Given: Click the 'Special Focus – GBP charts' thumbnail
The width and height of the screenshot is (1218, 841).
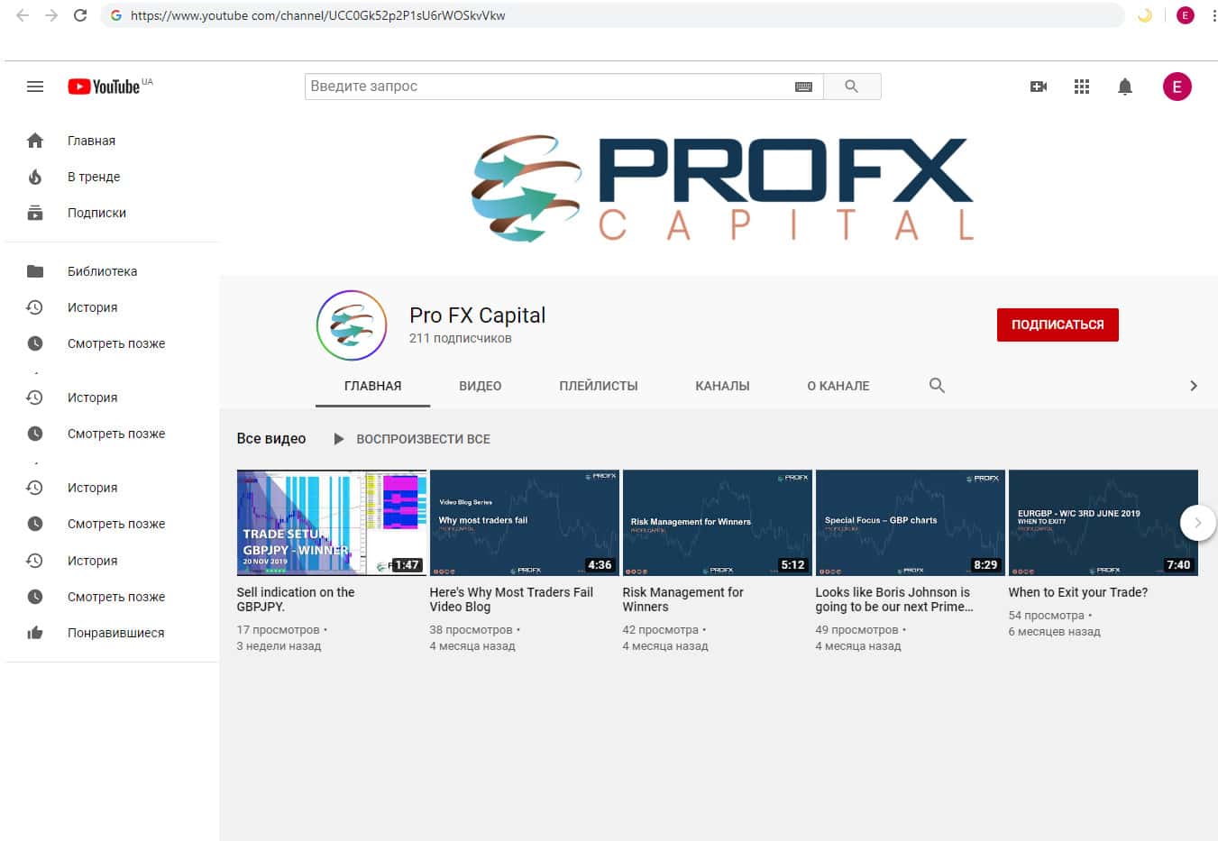Looking at the screenshot, I should point(911,523).
